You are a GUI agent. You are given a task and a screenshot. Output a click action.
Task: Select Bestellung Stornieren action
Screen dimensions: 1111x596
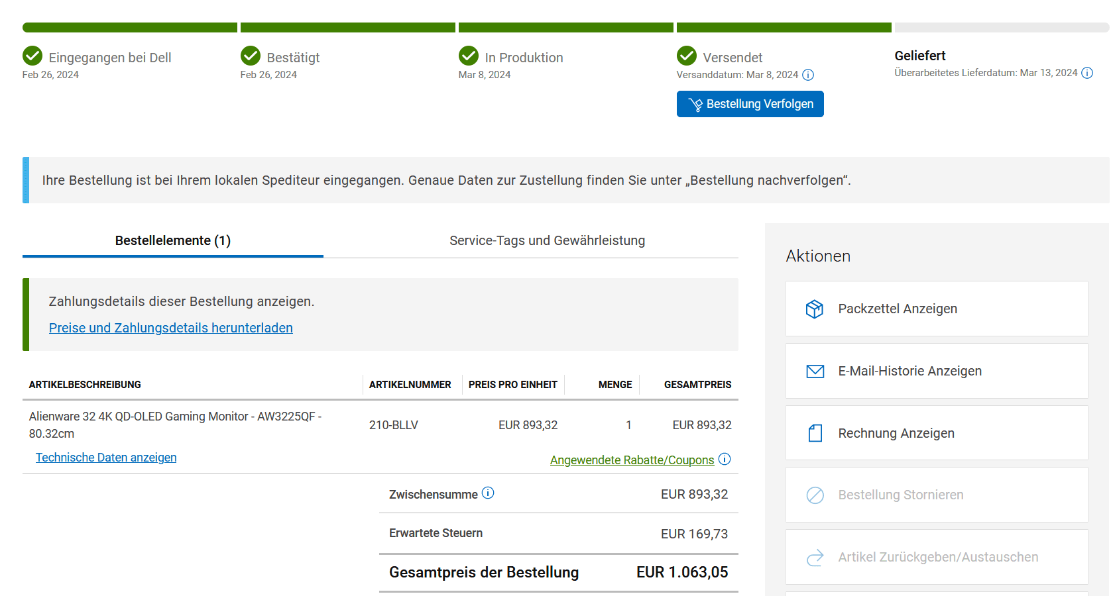pos(937,495)
